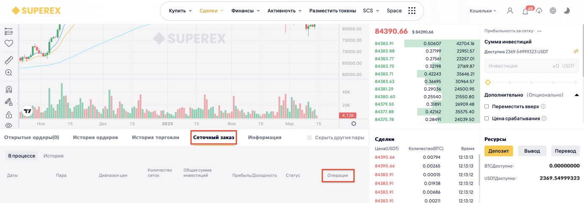Toggle dark mode moon icon

click(x=567, y=11)
